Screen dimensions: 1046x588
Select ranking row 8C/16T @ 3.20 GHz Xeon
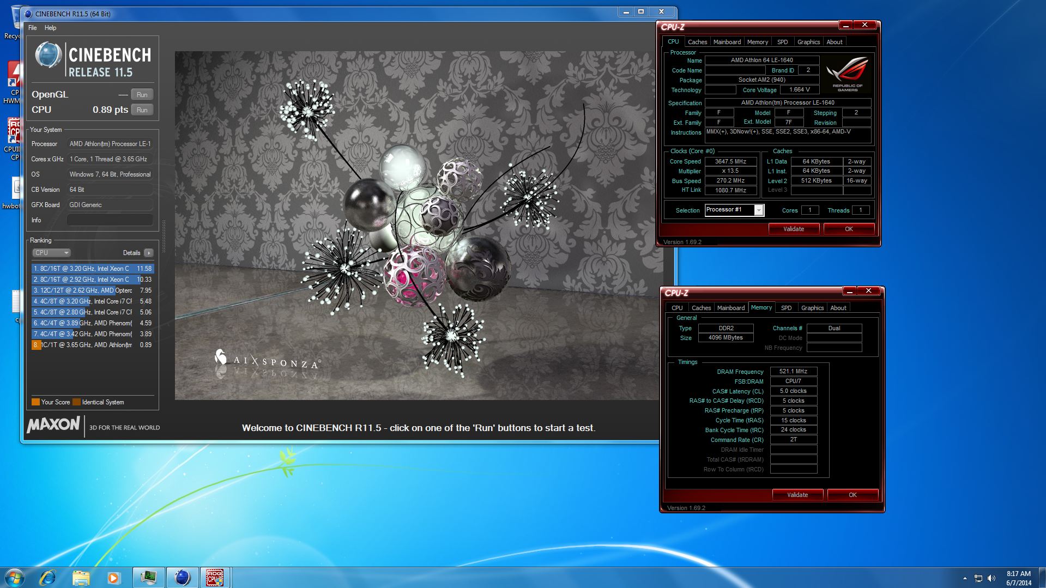click(x=93, y=269)
